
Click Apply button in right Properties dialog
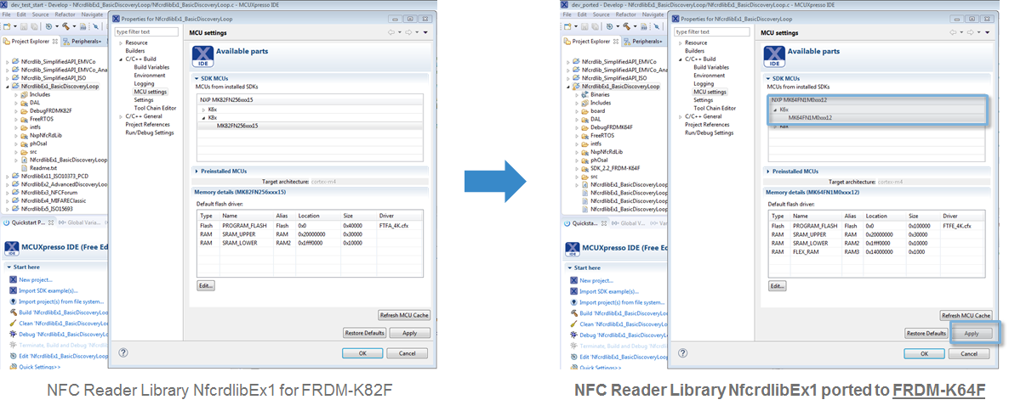(971, 333)
